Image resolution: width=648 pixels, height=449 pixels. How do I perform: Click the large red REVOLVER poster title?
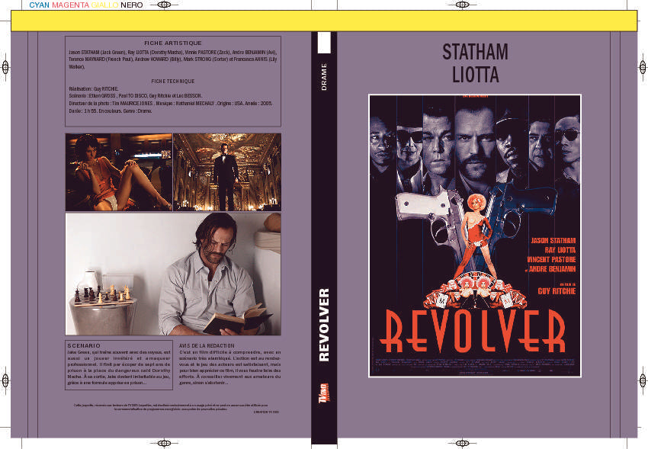pos(473,332)
